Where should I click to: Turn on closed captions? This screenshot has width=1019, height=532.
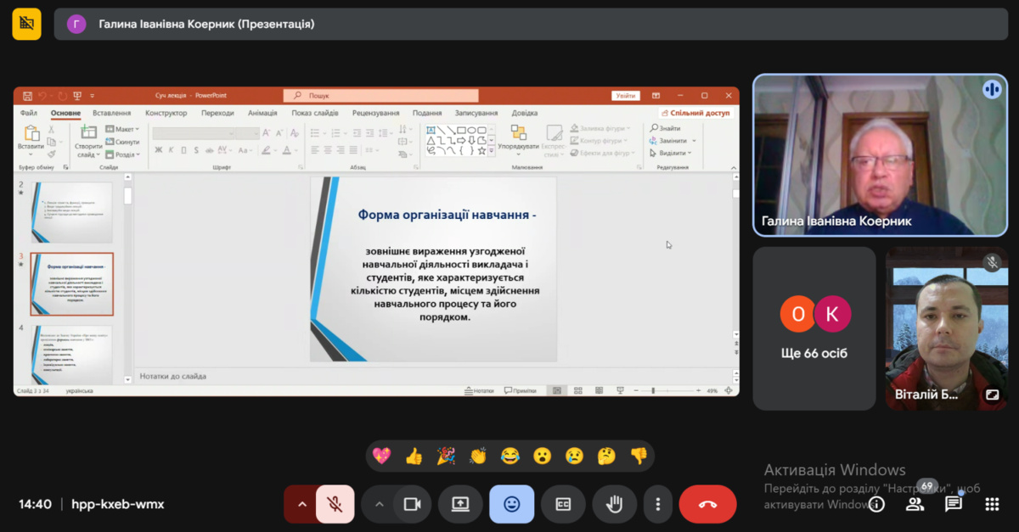coord(563,504)
